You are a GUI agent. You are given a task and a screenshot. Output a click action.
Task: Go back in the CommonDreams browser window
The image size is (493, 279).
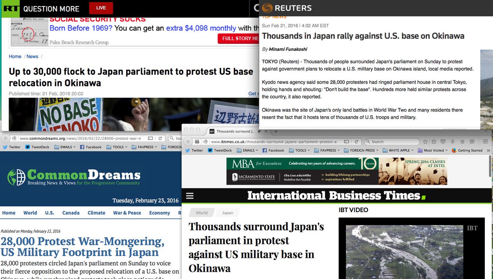[5, 138]
